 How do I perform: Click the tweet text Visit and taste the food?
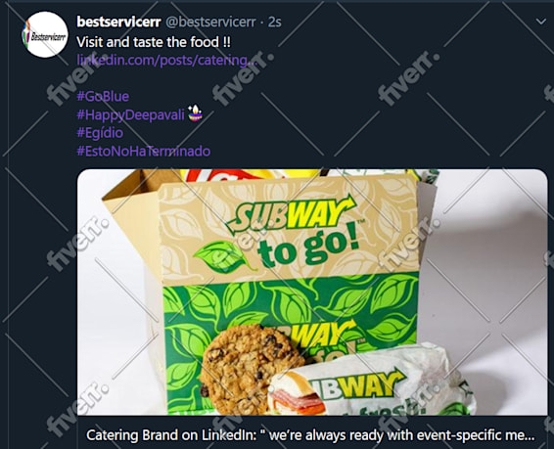coord(154,42)
